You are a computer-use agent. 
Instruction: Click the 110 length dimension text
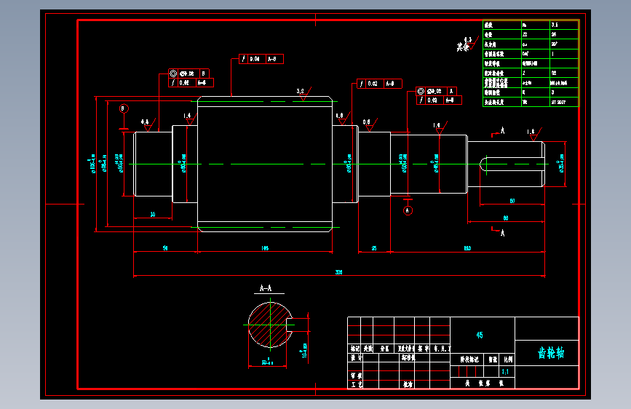[x=467, y=248]
